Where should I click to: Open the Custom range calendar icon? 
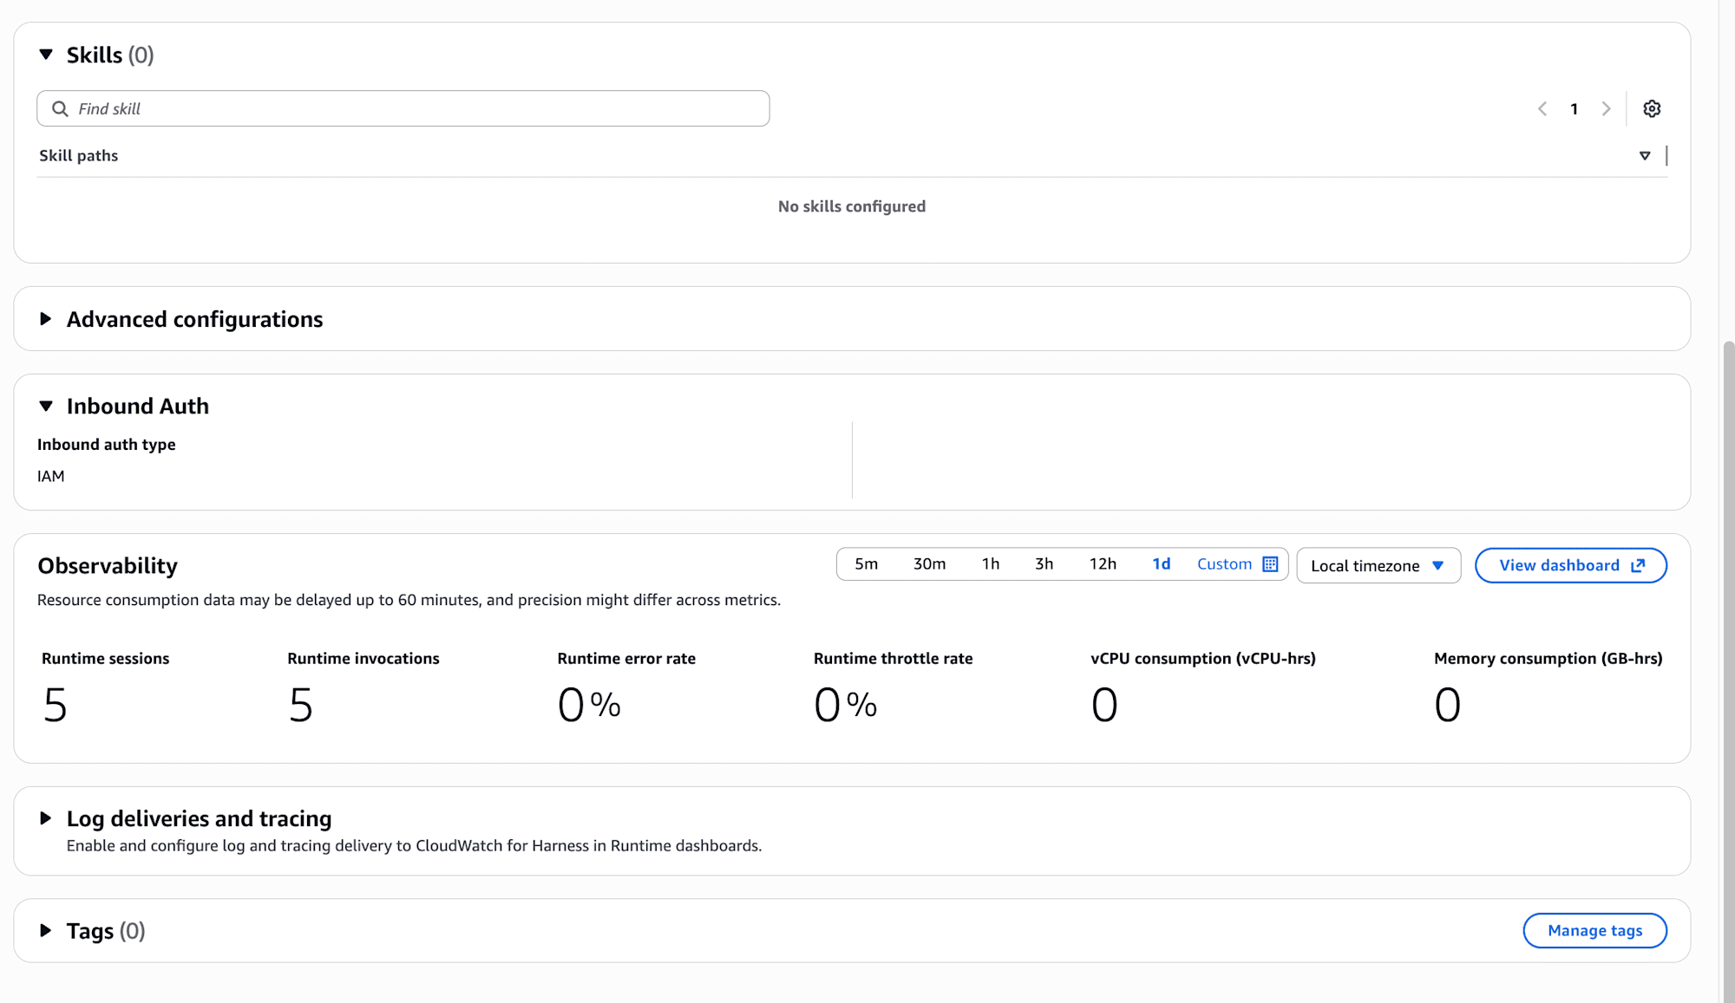1270,564
